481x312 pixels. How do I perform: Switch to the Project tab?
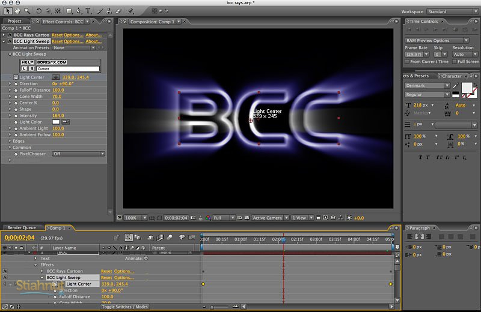coord(14,21)
